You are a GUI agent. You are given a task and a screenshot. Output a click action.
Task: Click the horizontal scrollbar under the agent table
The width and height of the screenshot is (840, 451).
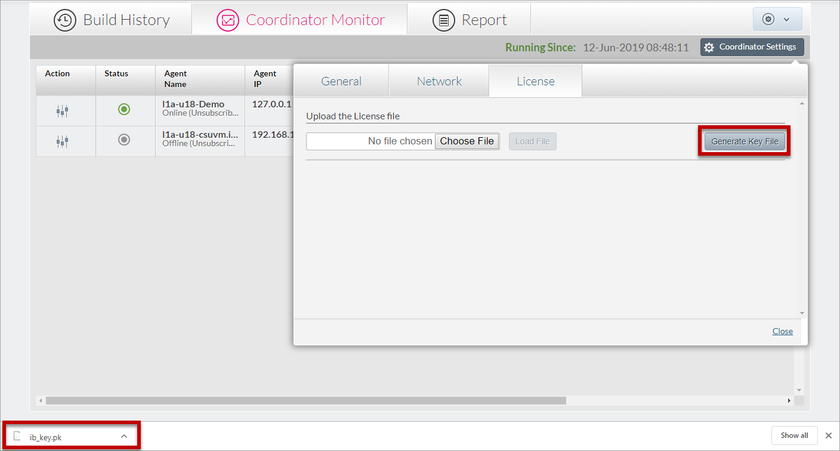pyautogui.click(x=305, y=400)
